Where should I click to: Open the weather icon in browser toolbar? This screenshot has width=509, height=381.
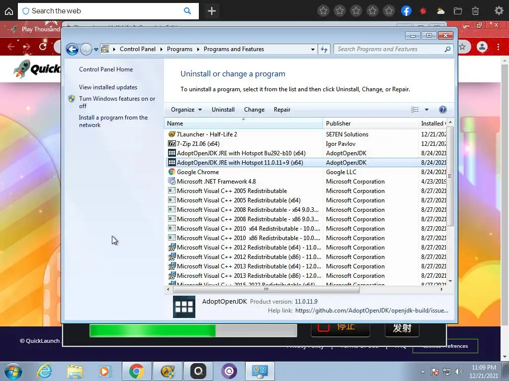tap(440, 11)
